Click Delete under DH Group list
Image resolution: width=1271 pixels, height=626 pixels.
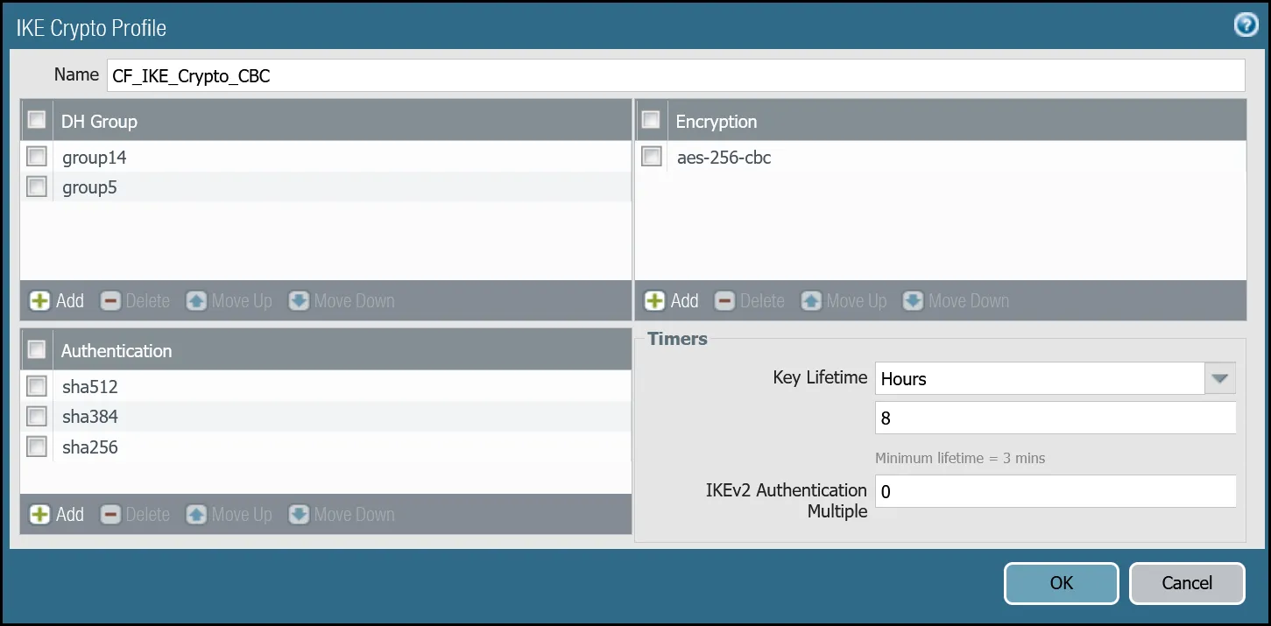[x=136, y=300]
